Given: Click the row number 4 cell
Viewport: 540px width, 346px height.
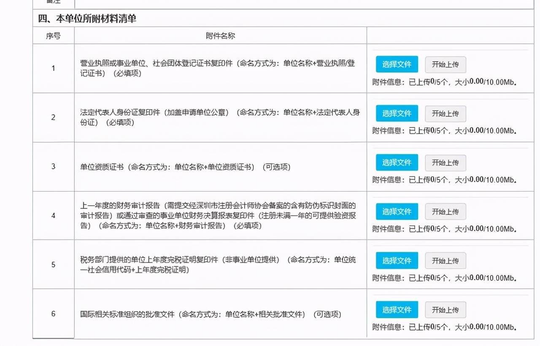Looking at the screenshot, I should [x=53, y=216].
